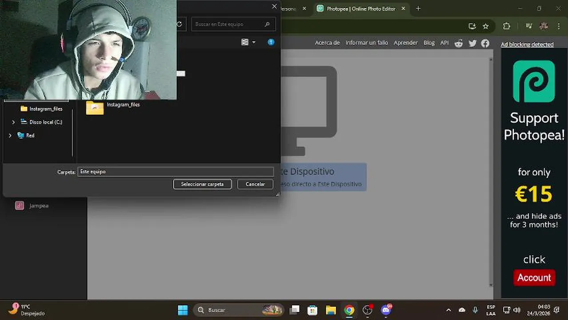
Task: Open the Chrome extensions puzzle icon
Action: pos(506,26)
